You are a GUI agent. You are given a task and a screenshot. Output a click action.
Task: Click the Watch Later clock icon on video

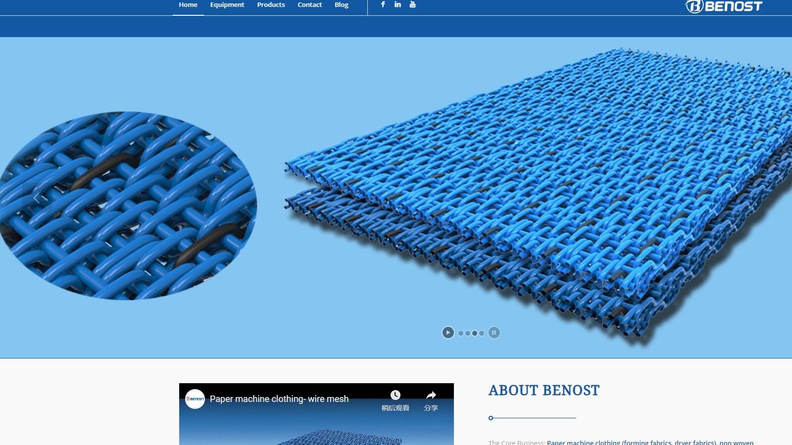tap(395, 396)
